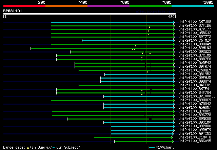Click the green alignment bar of UniRef100_B9T7T2
Image resolution: width=217 pixels, height=150 pixels.
pos(112,37)
